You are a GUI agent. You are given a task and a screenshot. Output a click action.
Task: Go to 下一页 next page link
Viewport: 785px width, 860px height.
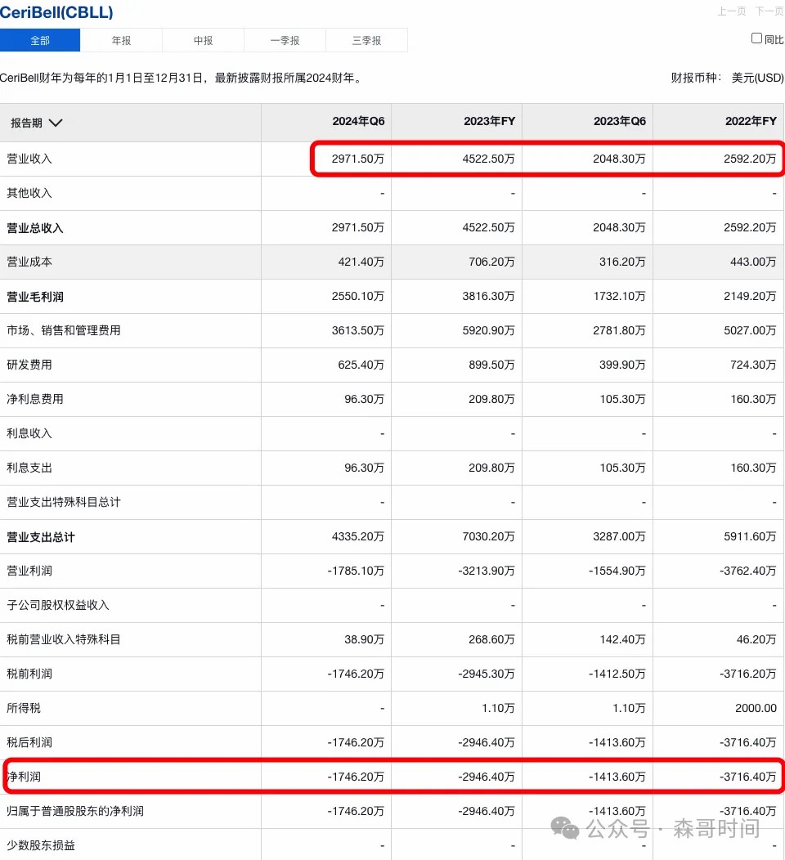click(769, 11)
